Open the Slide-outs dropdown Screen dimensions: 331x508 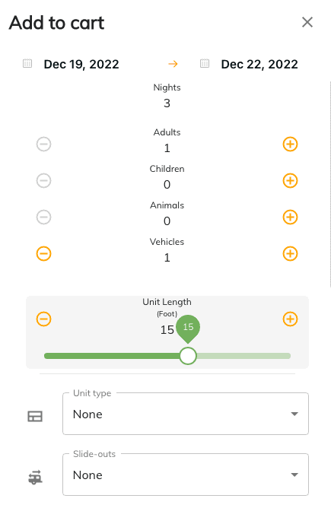(x=186, y=475)
